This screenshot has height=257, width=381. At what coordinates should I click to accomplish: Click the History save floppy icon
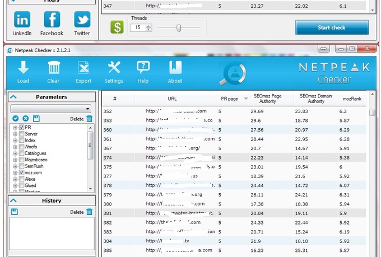pyautogui.click(x=15, y=212)
